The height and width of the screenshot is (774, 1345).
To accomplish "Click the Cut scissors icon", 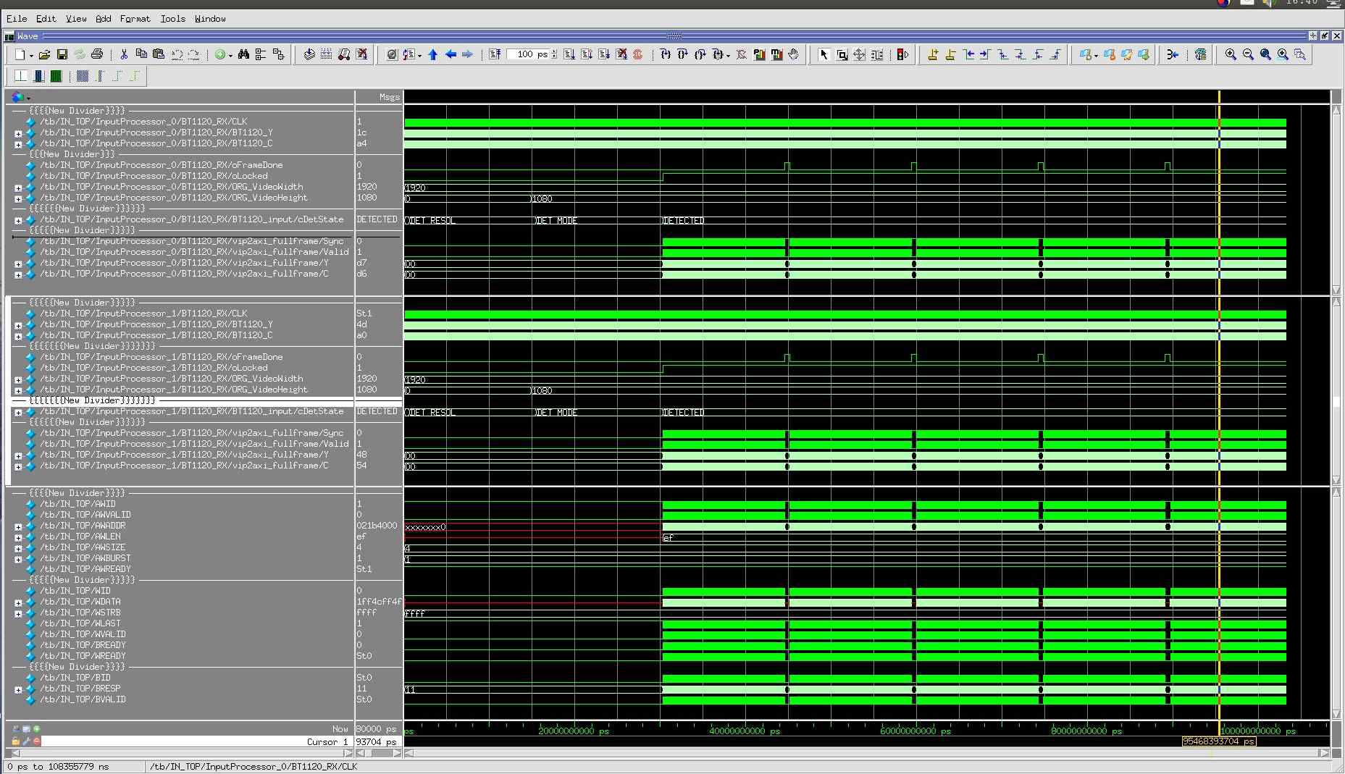I will click(x=124, y=54).
